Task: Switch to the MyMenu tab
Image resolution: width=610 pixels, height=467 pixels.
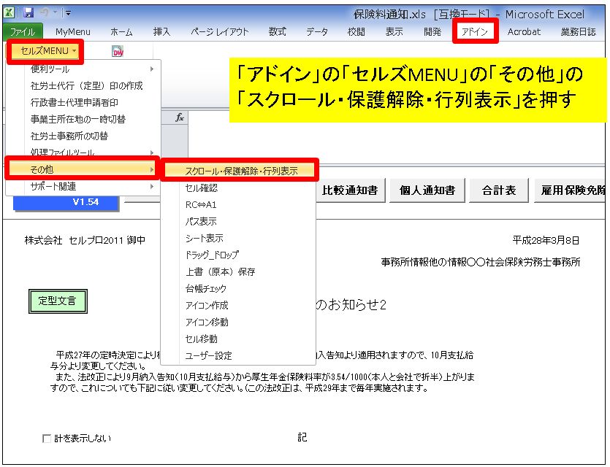Action: [x=73, y=32]
